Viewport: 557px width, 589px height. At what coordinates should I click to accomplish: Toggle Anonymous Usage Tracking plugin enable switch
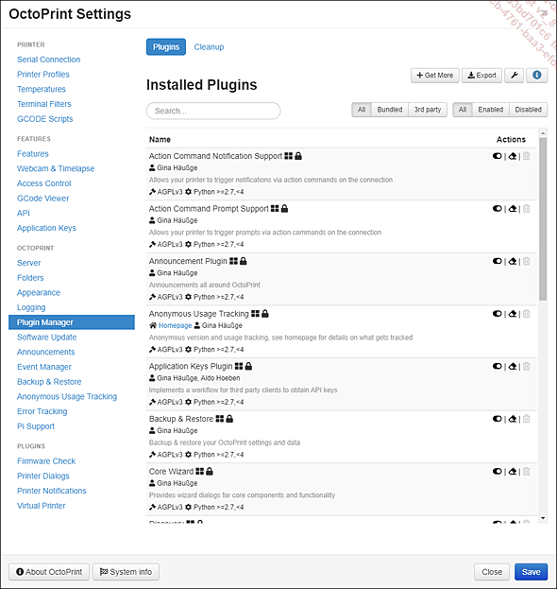498,314
